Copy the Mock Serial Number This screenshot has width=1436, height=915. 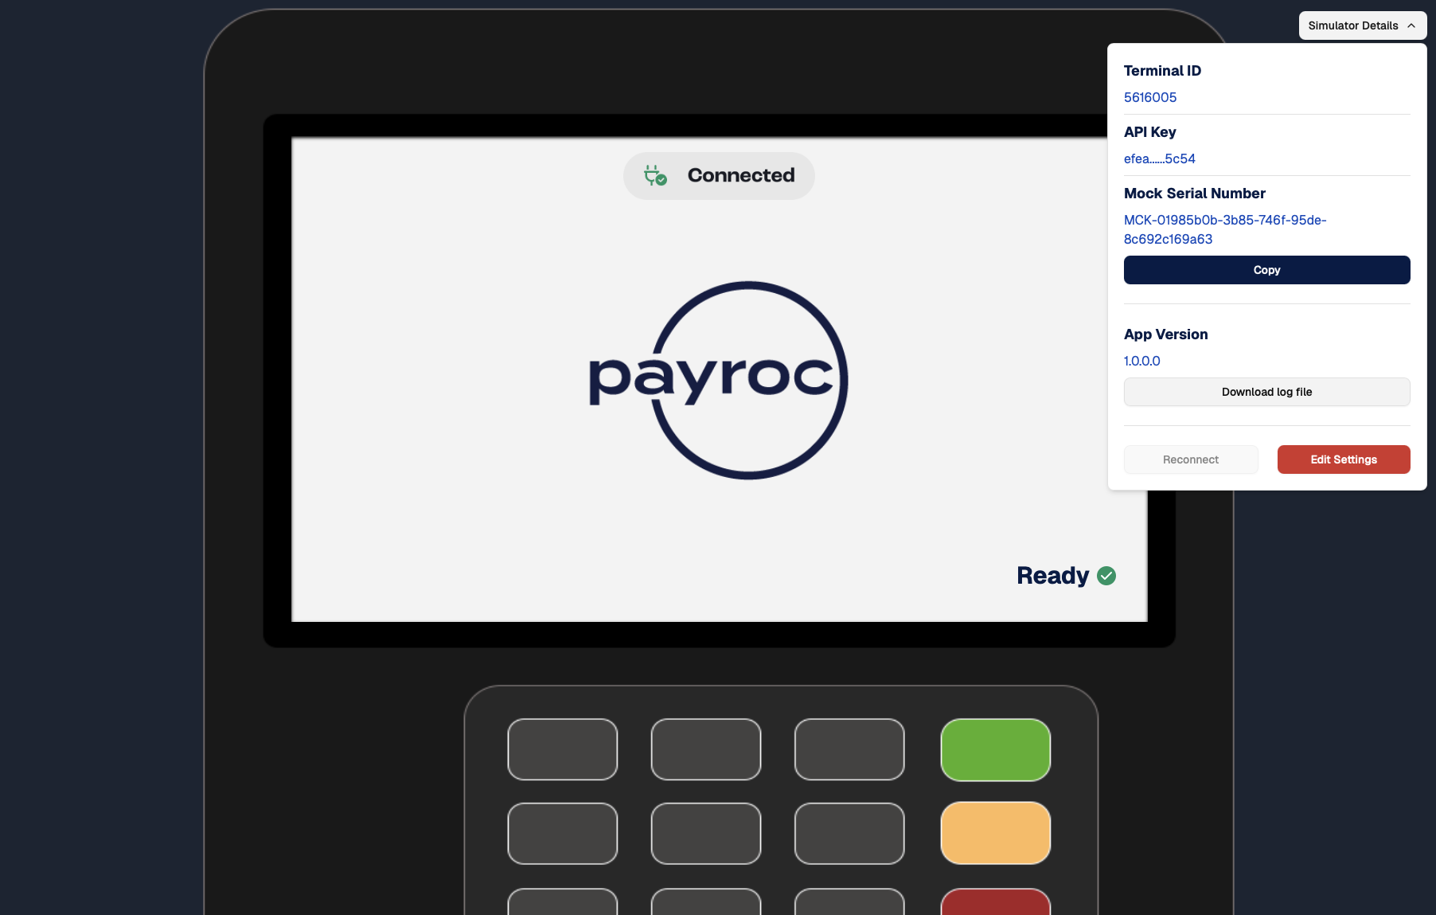(1266, 270)
